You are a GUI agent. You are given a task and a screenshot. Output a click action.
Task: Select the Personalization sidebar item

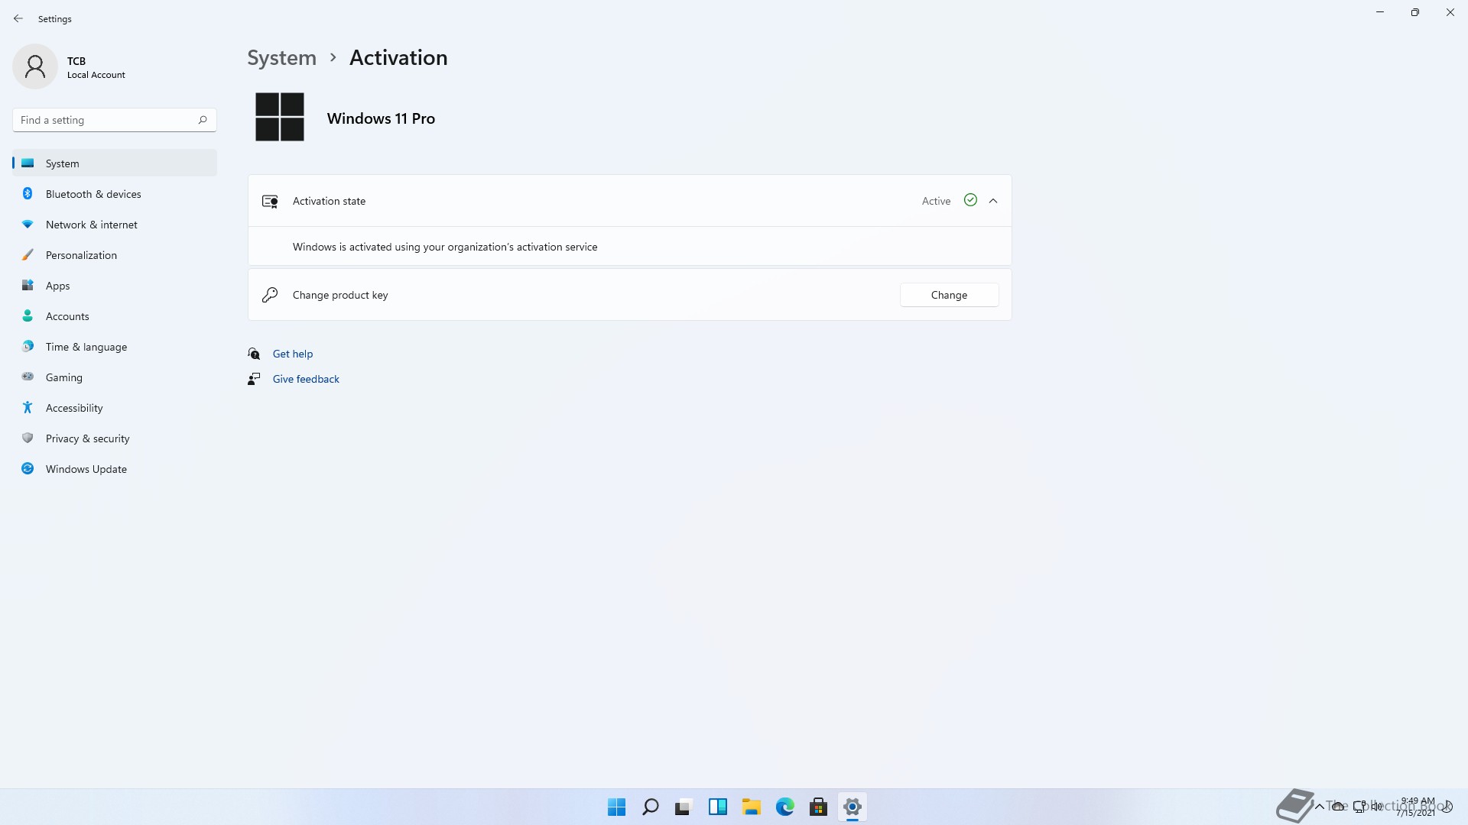81,255
